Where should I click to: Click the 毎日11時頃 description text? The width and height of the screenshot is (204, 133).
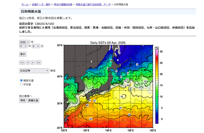tap(46, 18)
